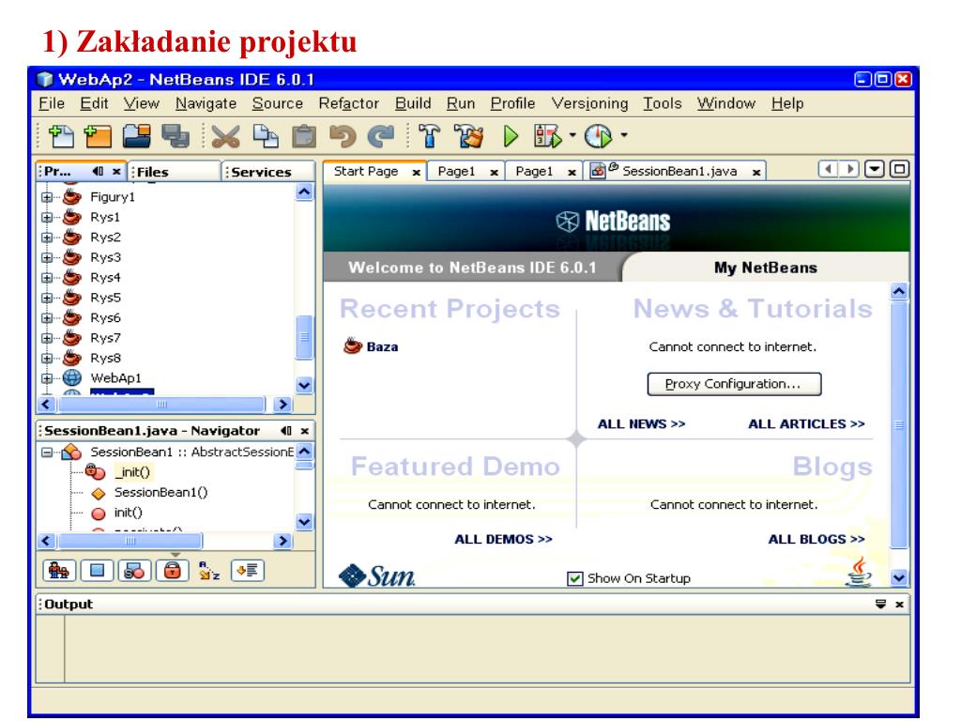Viewport: 961px width, 721px height.
Task: Click the Start Page scroll down arrow
Action: click(x=899, y=577)
